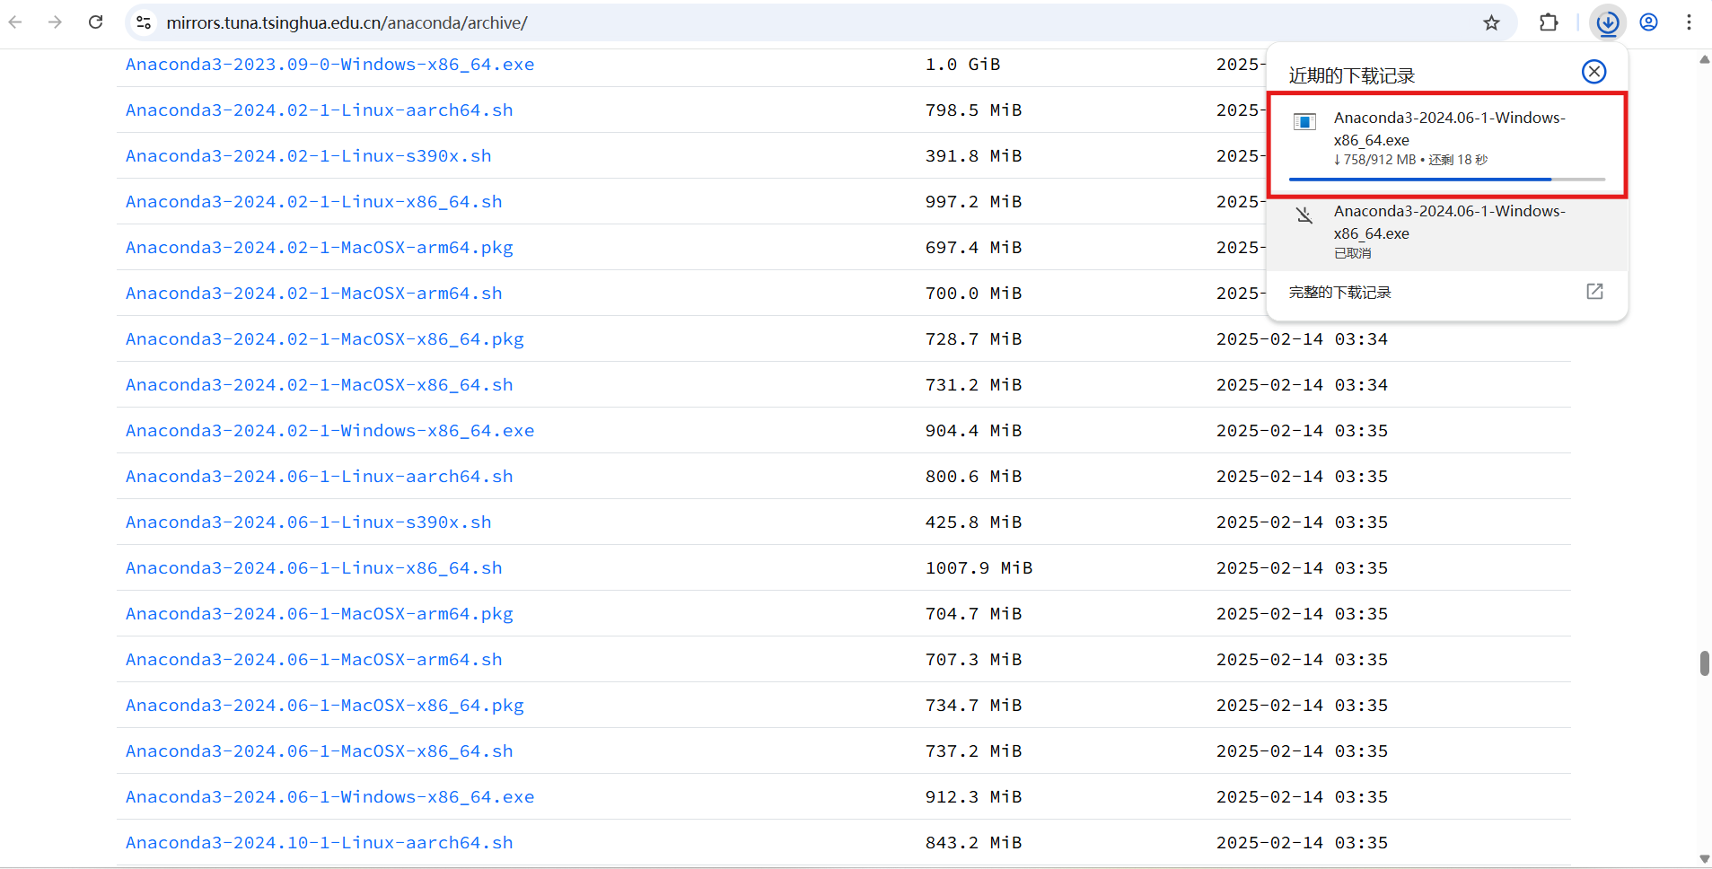Download Anaconda3-2024.06-1-Linux-aarch64.sh
Screen dimensions: 1712x869
[x=319, y=477]
